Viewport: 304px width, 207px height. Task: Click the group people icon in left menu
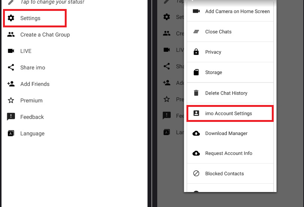(x=11, y=34)
